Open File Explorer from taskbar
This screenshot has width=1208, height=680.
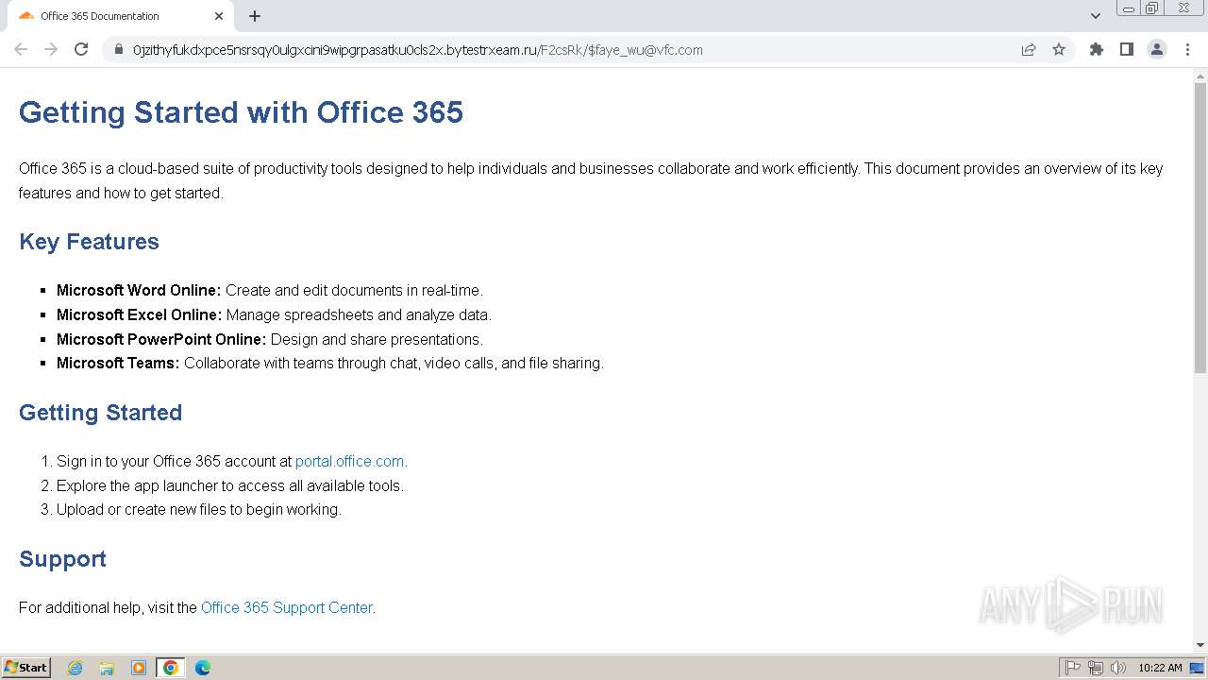click(107, 668)
